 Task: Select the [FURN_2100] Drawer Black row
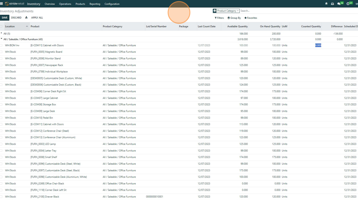(x=179, y=196)
